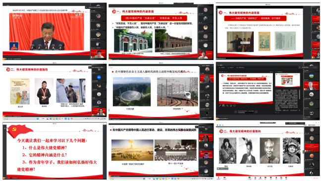Expand the arrow beside the microphone button
The width and height of the screenshot is (321, 181).
[221, 178]
